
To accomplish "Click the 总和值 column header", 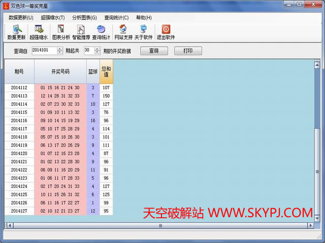I will 106,71.
